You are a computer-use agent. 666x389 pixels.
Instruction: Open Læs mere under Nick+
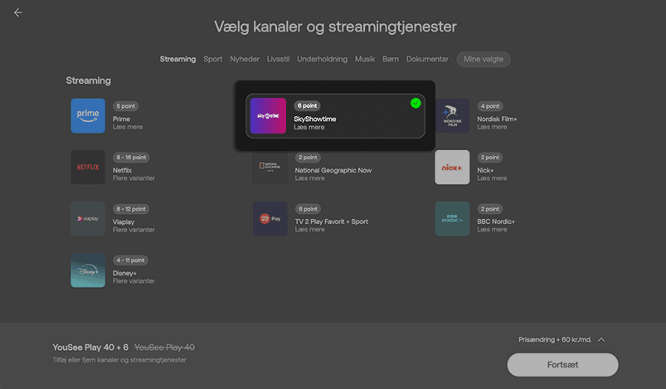[x=492, y=178]
